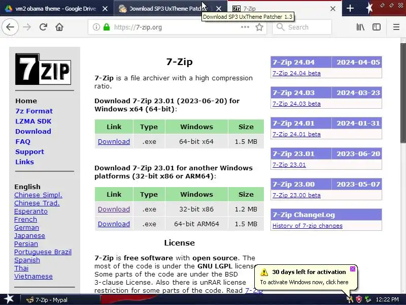Switch language to French
The width and height of the screenshot is (406, 305).
pyautogui.click(x=25, y=219)
